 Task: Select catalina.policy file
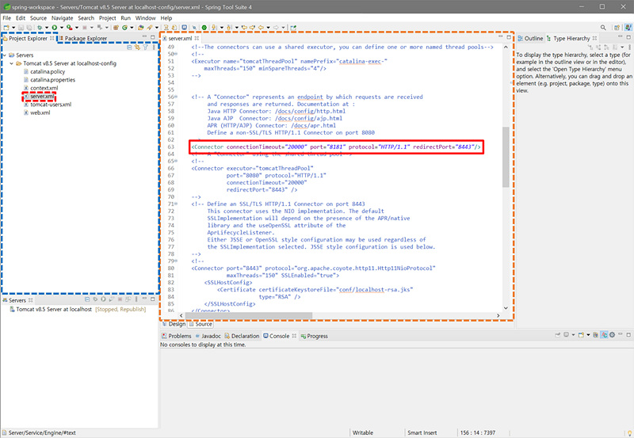(44, 71)
